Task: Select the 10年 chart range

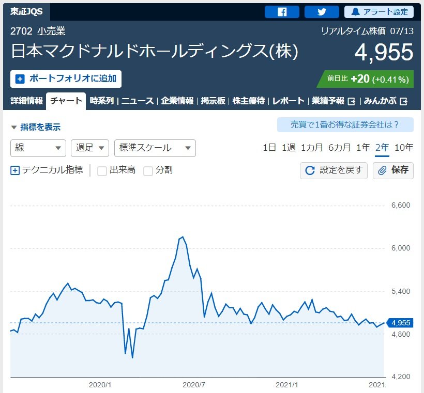Action: pyautogui.click(x=404, y=148)
